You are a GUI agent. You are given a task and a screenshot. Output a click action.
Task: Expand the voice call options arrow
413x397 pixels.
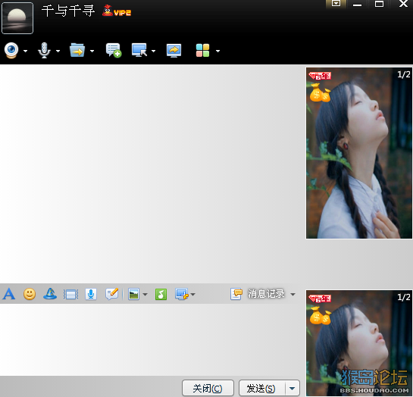pos(58,51)
